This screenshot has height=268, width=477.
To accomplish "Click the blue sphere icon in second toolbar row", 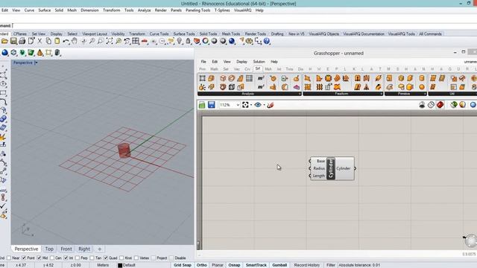I will tap(4, 53).
